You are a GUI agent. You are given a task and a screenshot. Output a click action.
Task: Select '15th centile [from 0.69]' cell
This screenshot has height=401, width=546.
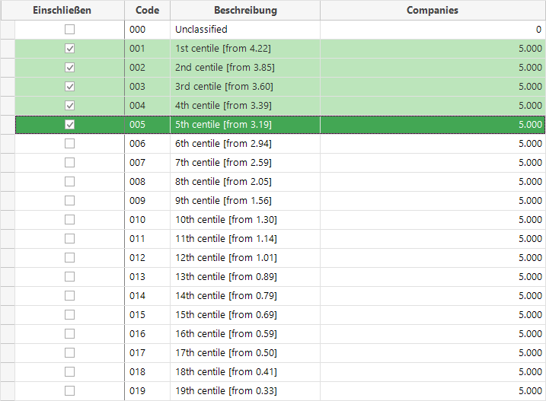[245, 315]
